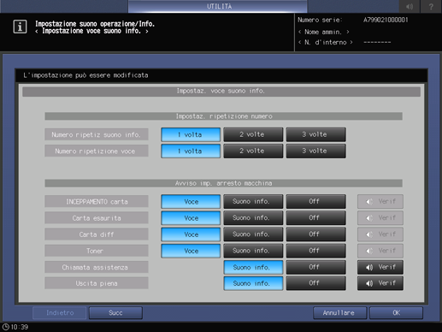Click the Numero ripetizione voce label

[97, 151]
